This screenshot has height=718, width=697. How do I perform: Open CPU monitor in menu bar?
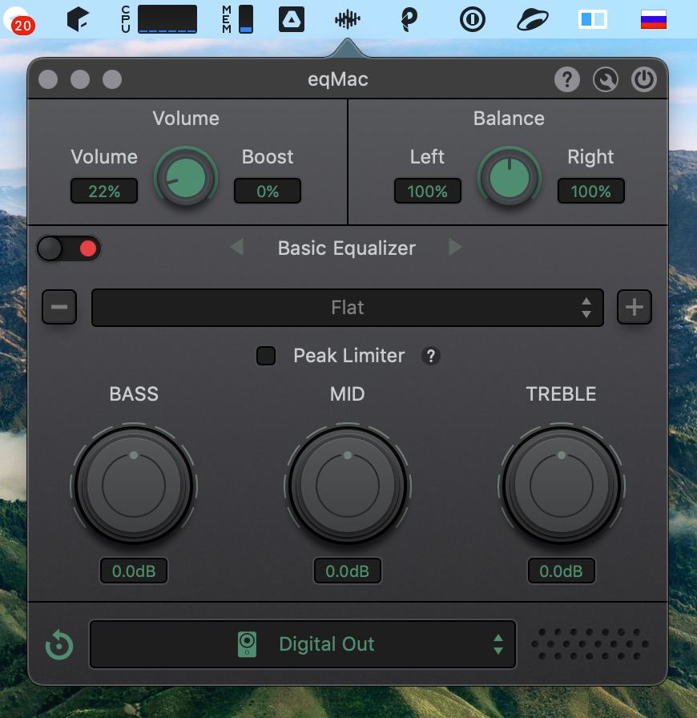coord(159,19)
